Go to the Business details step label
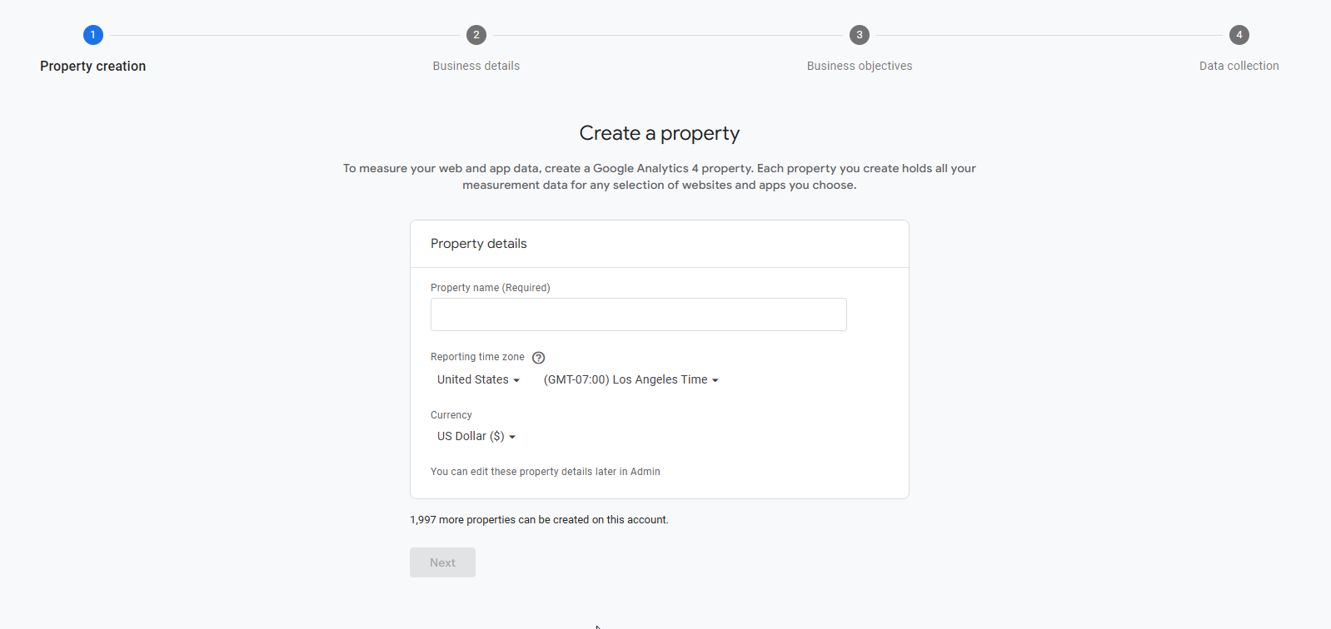 [x=476, y=66]
